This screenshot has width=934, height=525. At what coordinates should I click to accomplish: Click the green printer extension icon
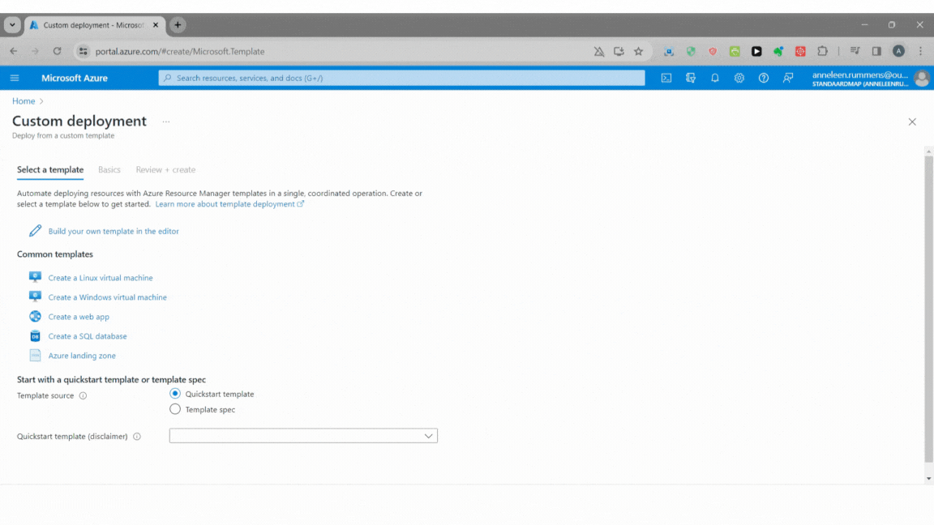735,52
